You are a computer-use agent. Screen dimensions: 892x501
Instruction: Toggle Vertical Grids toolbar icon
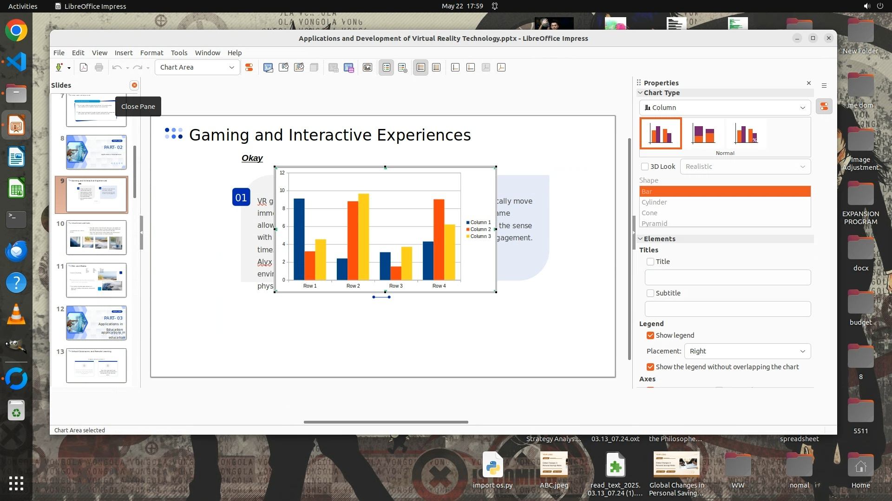436,67
